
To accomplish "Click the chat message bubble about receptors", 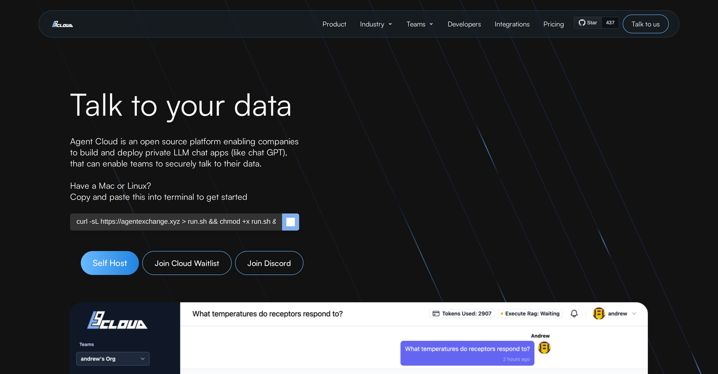I will pyautogui.click(x=467, y=353).
